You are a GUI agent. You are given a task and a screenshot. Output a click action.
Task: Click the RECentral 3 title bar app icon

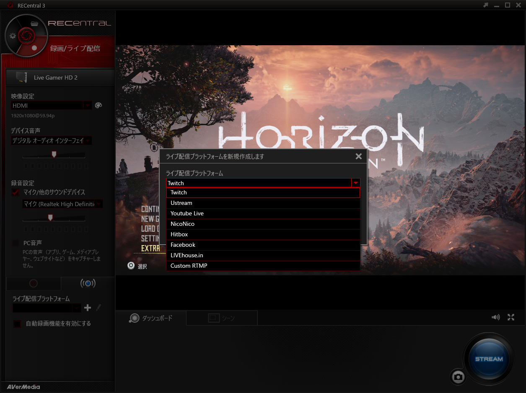11,5
